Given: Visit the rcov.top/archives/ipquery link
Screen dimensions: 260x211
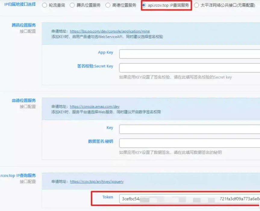Looking at the screenshot, I should (x=97, y=182).
